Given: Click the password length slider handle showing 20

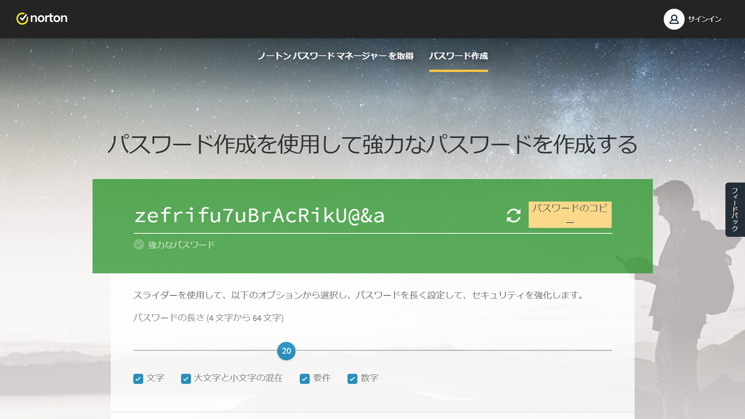Looking at the screenshot, I should point(286,351).
